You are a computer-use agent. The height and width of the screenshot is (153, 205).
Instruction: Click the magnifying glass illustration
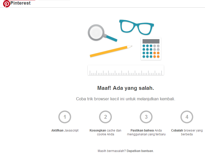pyautogui.click(x=102, y=33)
